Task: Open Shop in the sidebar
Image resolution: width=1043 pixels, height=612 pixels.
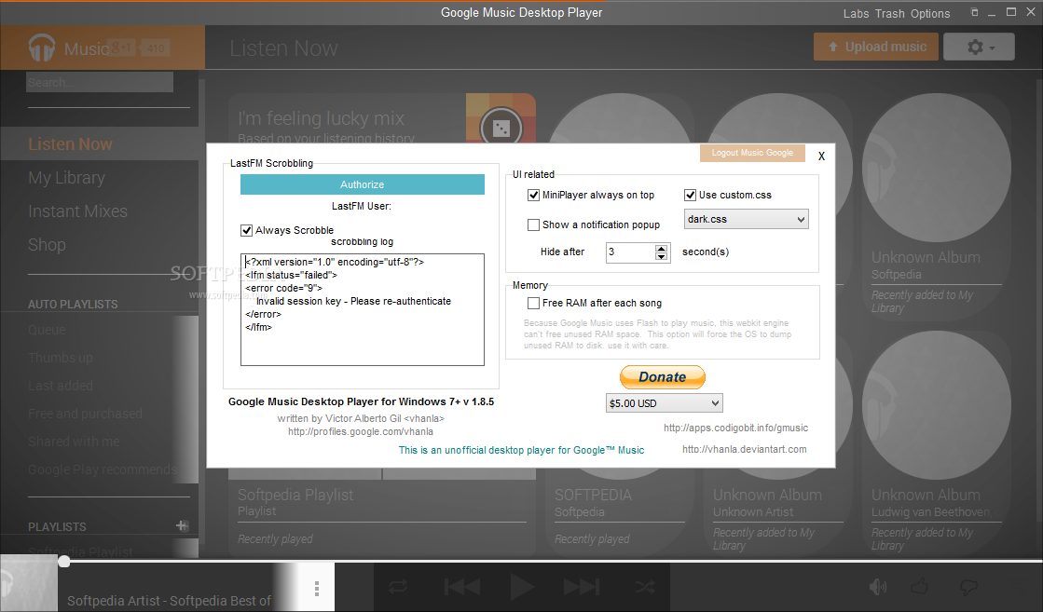Action: (x=47, y=245)
